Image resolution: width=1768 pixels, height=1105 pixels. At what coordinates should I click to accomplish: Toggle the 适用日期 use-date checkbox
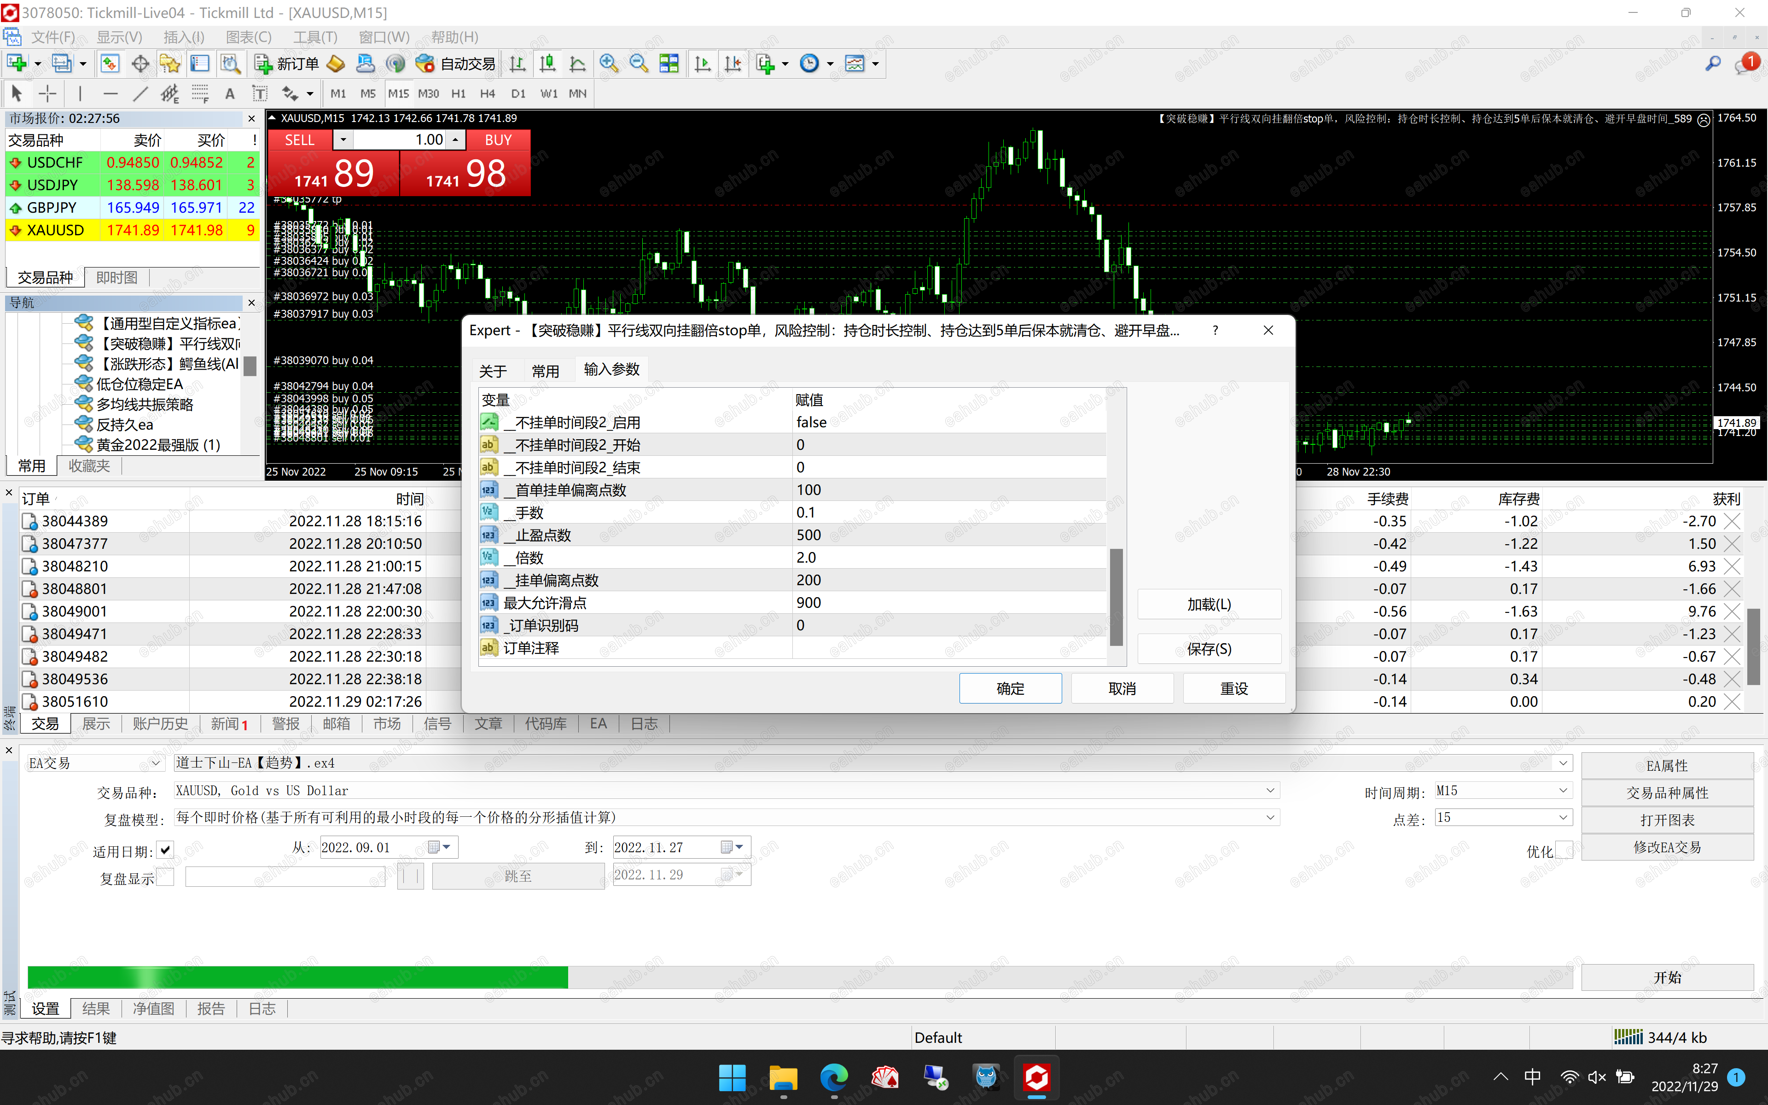166,849
